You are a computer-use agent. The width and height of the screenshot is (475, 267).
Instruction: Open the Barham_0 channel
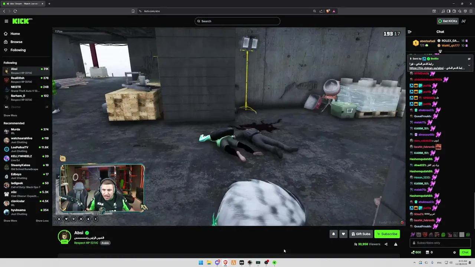coord(26,98)
